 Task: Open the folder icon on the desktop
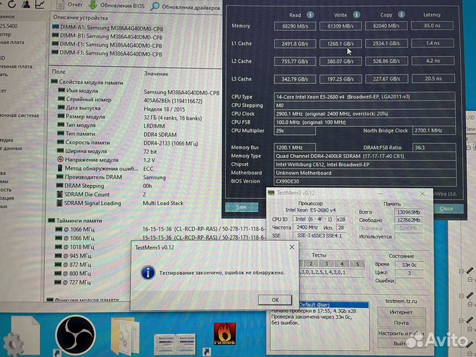[x=125, y=335]
